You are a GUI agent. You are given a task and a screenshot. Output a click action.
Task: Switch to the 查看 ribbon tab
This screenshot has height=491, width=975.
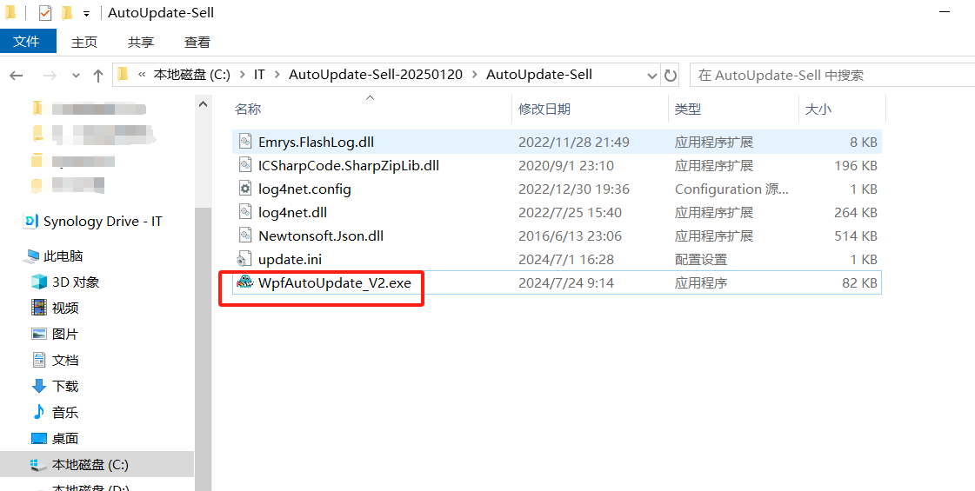pyautogui.click(x=197, y=42)
